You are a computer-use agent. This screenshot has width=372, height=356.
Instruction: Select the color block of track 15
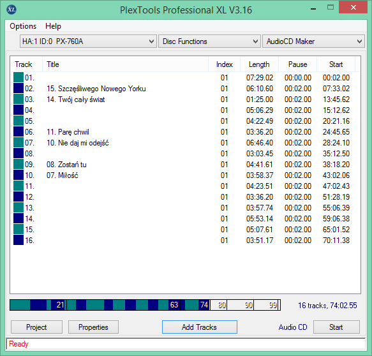[x=19, y=229]
